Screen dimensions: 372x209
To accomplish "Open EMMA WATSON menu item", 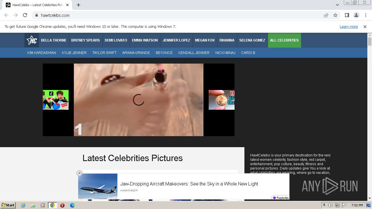I will pos(145,40).
